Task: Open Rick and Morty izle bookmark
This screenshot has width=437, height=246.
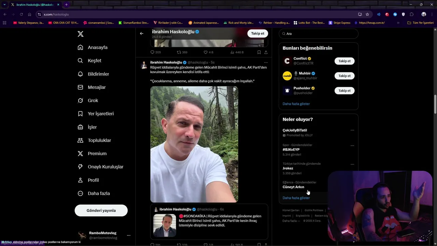Action: point(238,23)
